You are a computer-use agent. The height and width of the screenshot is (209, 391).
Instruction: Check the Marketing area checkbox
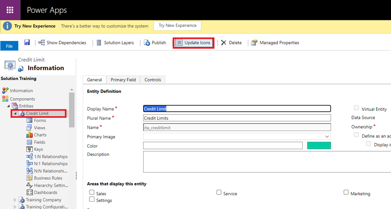[x=346, y=192]
